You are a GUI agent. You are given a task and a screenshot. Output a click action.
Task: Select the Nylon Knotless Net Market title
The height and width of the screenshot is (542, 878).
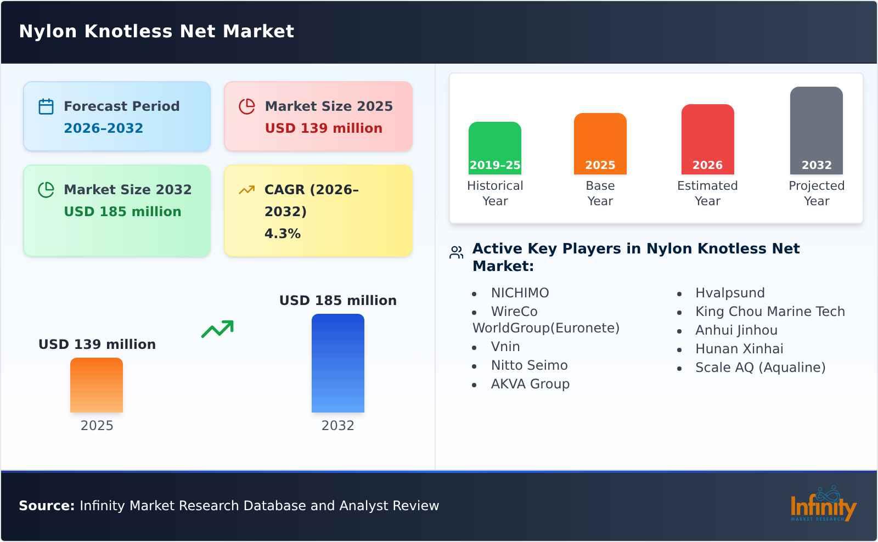[x=157, y=31]
